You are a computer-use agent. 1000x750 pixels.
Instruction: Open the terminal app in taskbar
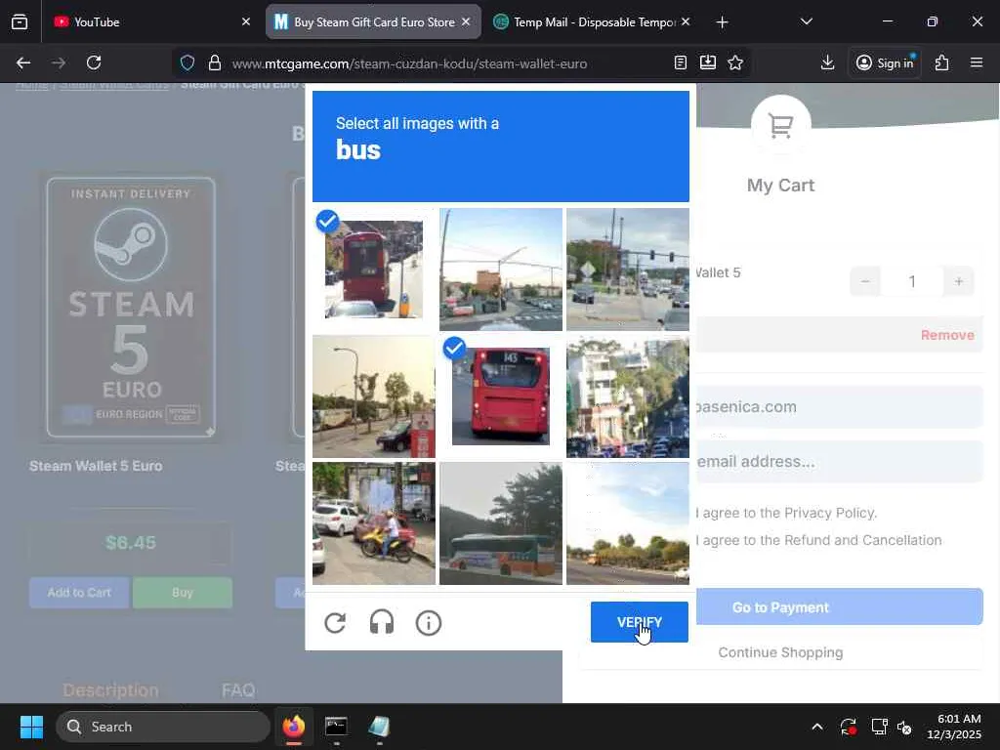336,727
